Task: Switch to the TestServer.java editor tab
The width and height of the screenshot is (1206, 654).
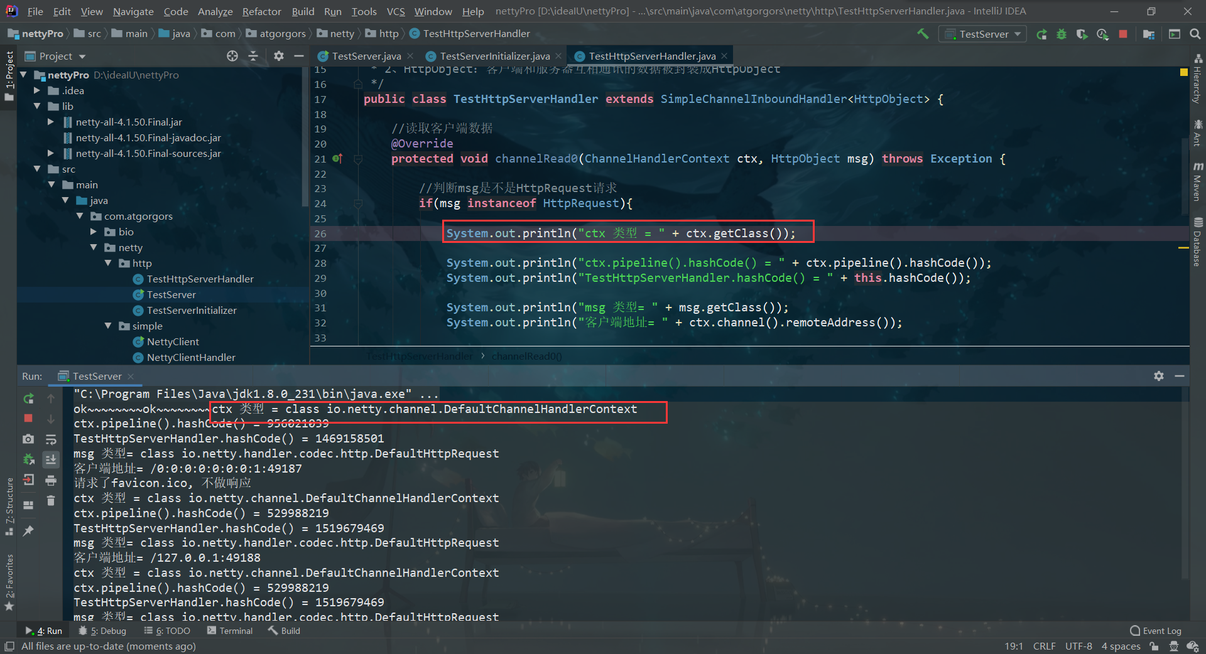Action: (x=365, y=56)
